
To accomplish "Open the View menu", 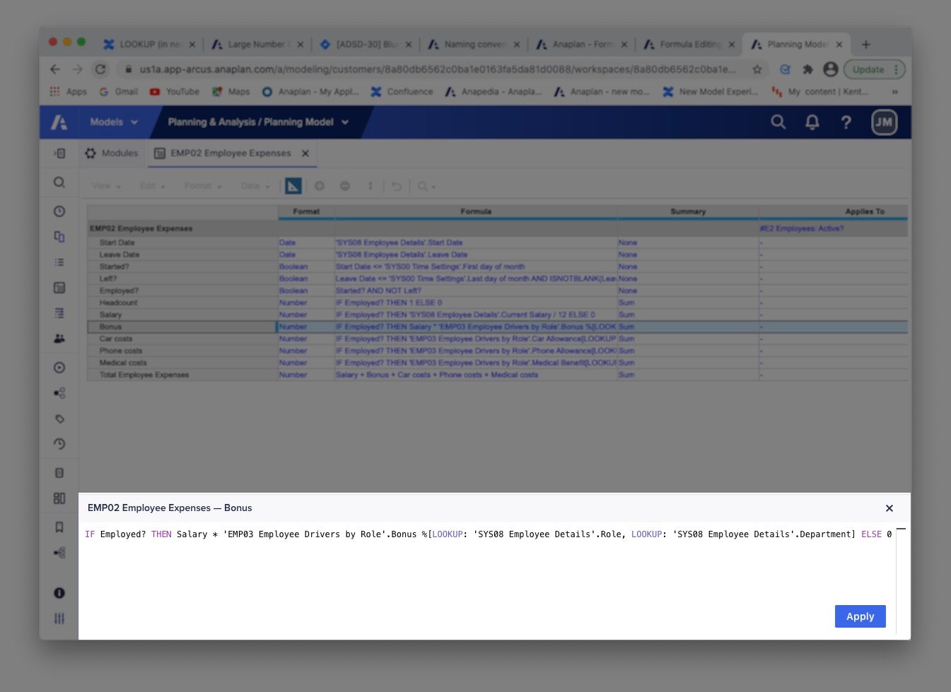I will click(106, 186).
